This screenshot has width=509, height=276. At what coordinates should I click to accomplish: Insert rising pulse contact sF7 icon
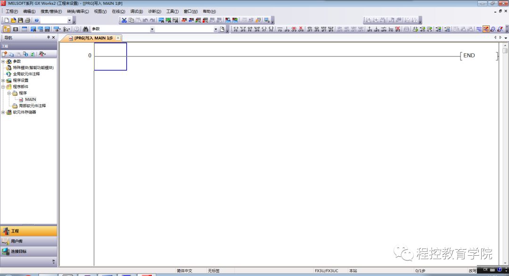pyautogui.click(x=310, y=29)
